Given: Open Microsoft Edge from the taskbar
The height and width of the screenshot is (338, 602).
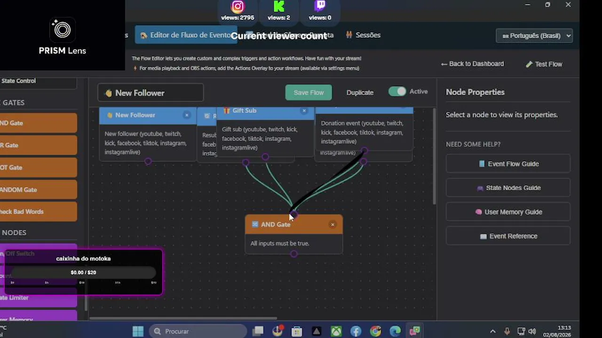Looking at the screenshot, I should coord(395,331).
